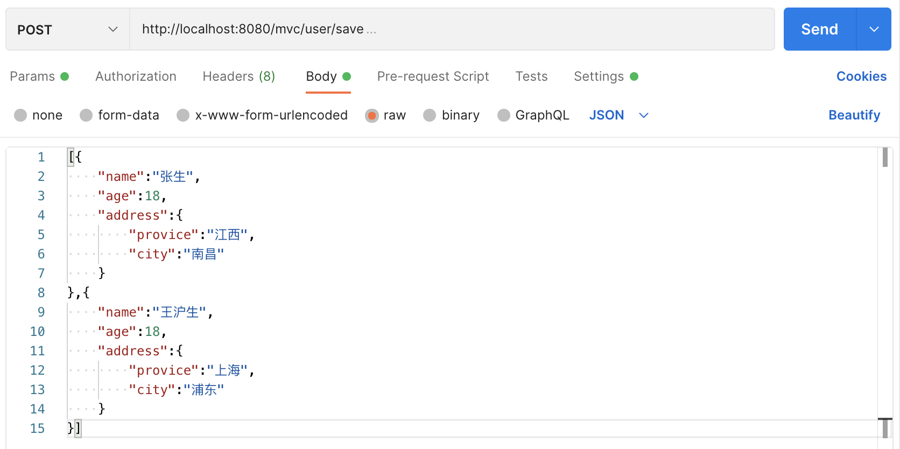
Task: Open the Settings tab
Action: (599, 76)
